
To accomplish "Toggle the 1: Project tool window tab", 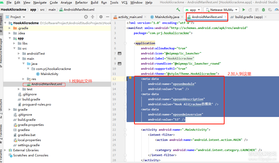I will pyautogui.click(x=1, y=23).
